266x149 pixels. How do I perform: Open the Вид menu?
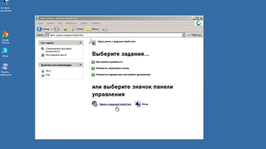(x=60, y=23)
